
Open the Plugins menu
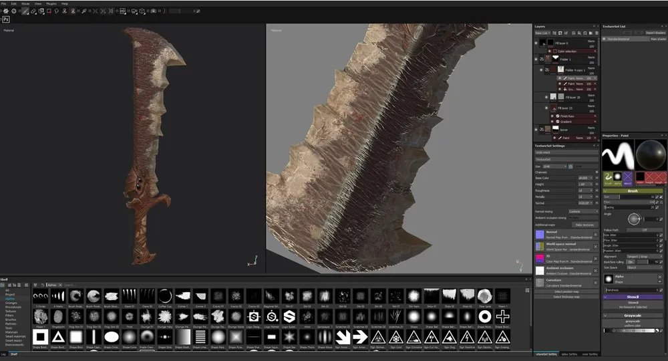point(51,3)
